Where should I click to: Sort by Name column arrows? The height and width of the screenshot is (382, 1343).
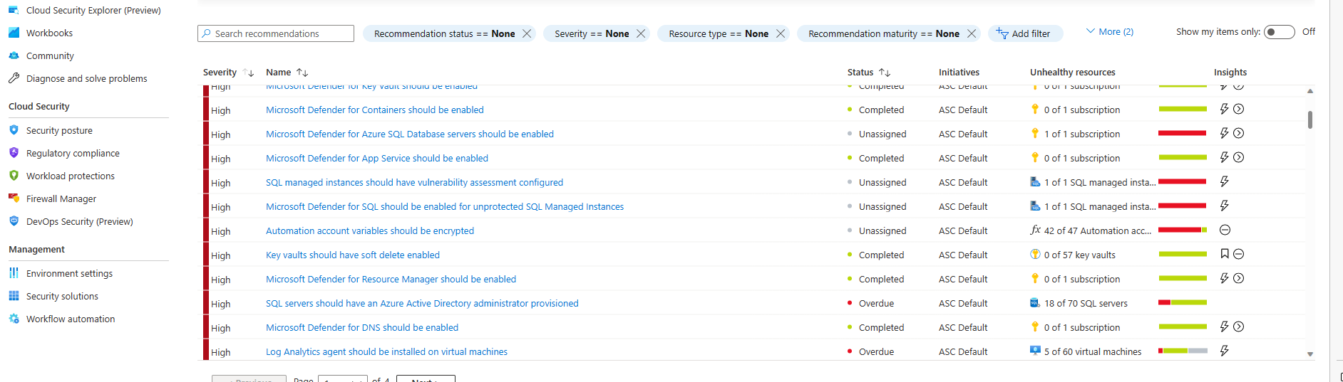tap(302, 73)
